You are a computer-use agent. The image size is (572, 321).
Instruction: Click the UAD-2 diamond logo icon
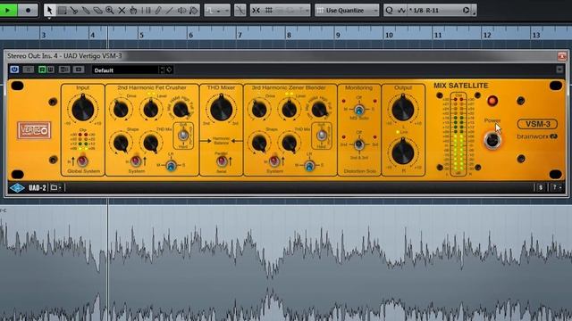(x=17, y=188)
